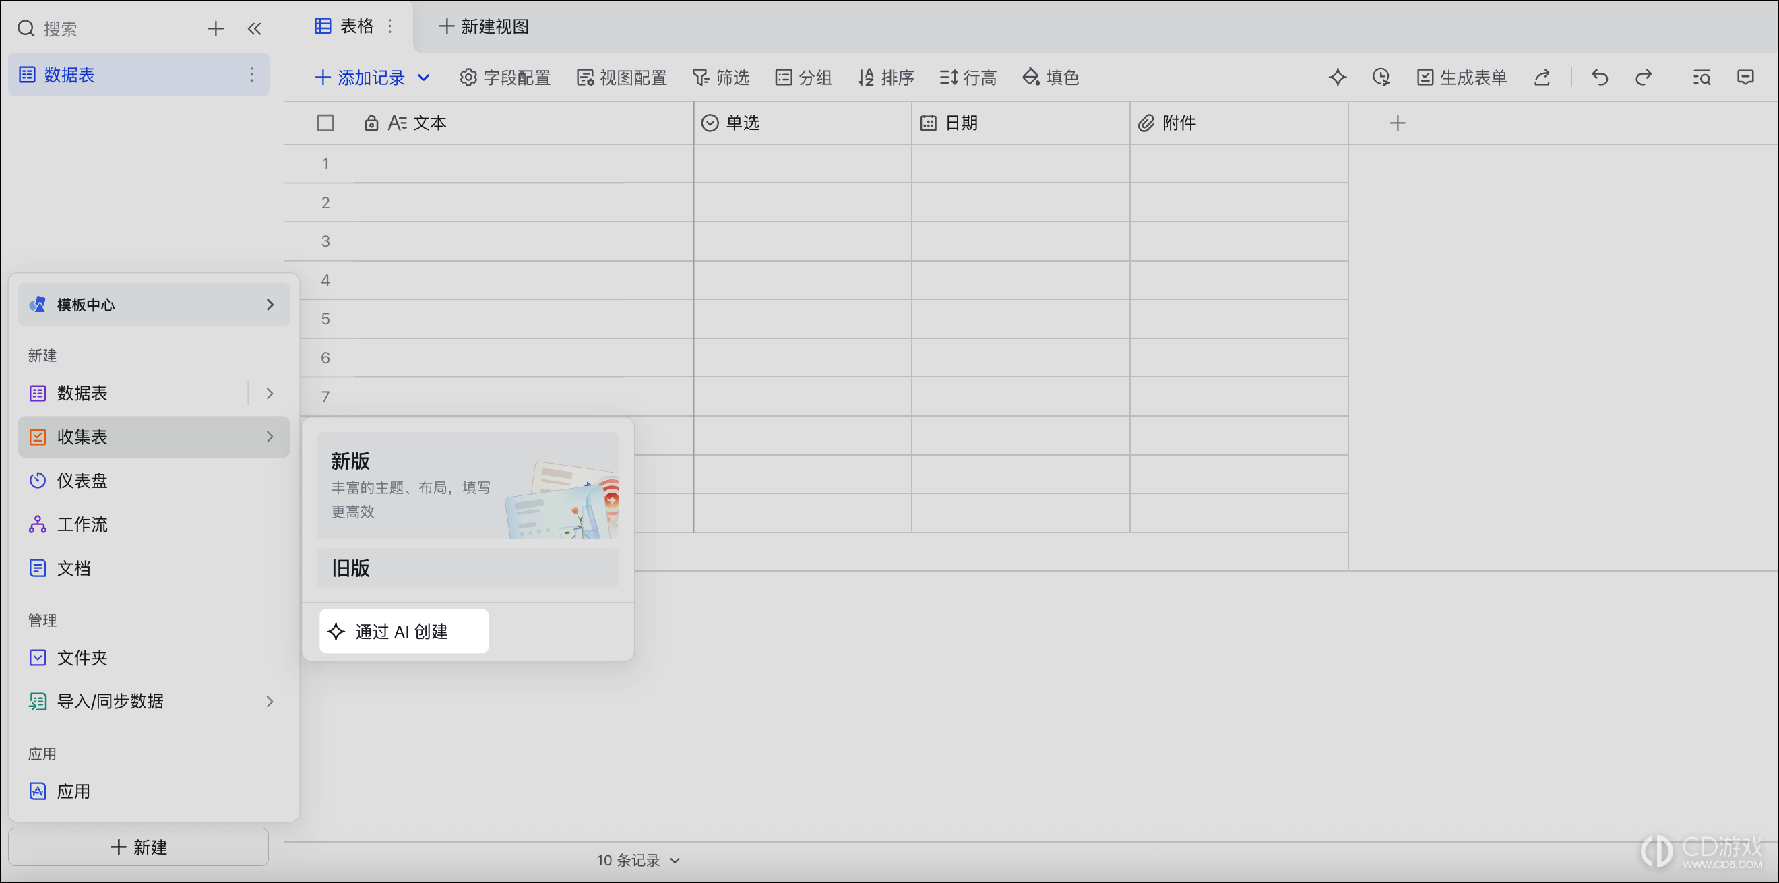Viewport: 1779px width, 883px height.
Task: Adjust 行高 row height
Action: coord(968,78)
